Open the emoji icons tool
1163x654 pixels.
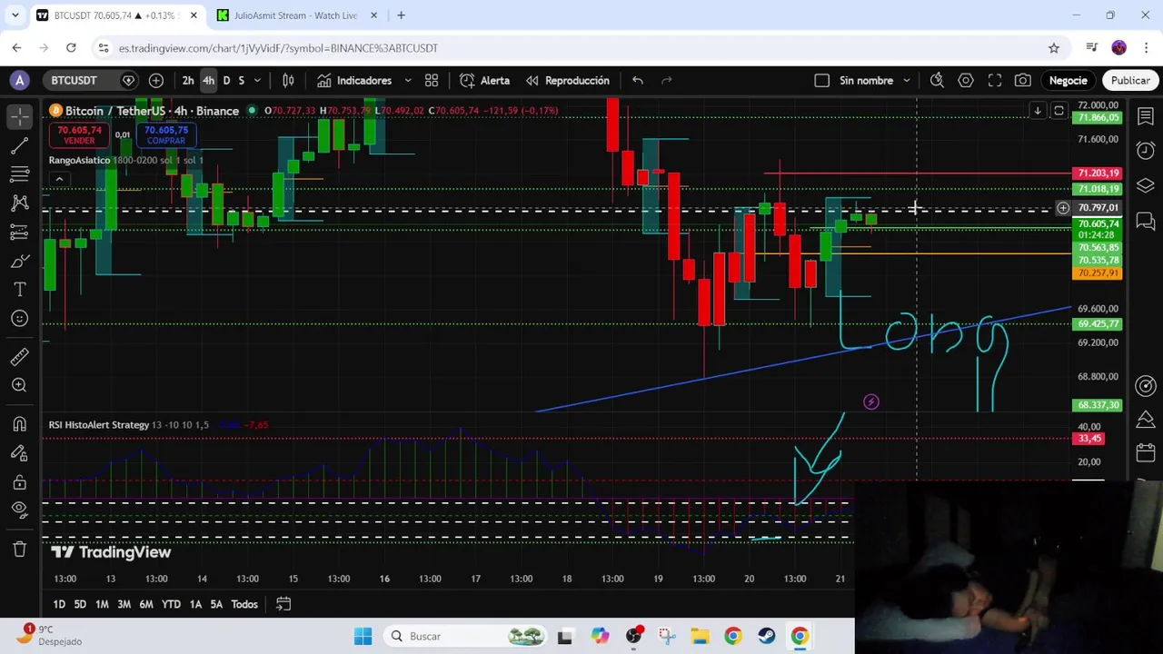(x=19, y=319)
